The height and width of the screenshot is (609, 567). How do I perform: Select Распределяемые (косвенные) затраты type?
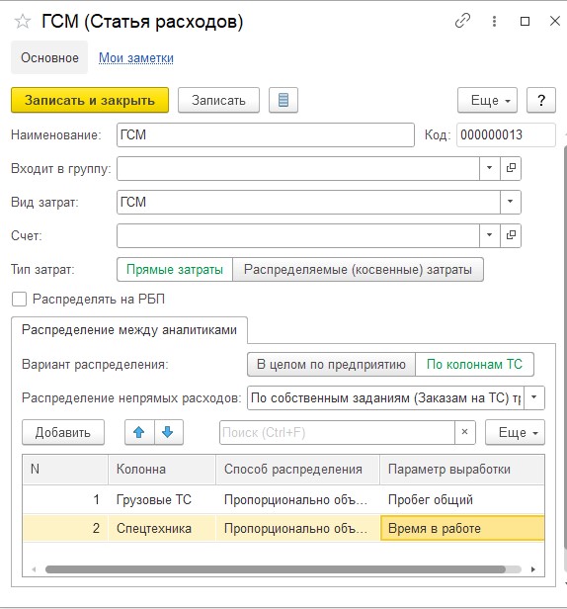(x=358, y=270)
